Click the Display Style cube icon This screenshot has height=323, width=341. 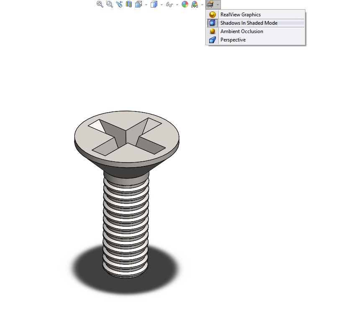click(154, 4)
